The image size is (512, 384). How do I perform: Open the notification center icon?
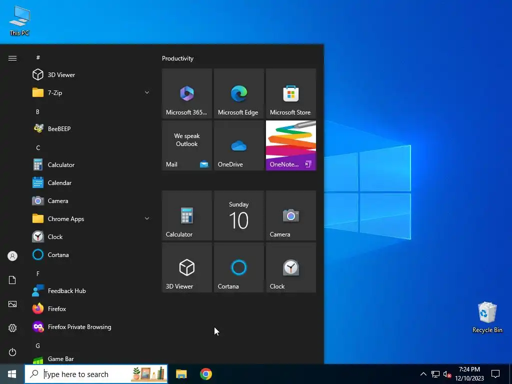click(x=495, y=374)
